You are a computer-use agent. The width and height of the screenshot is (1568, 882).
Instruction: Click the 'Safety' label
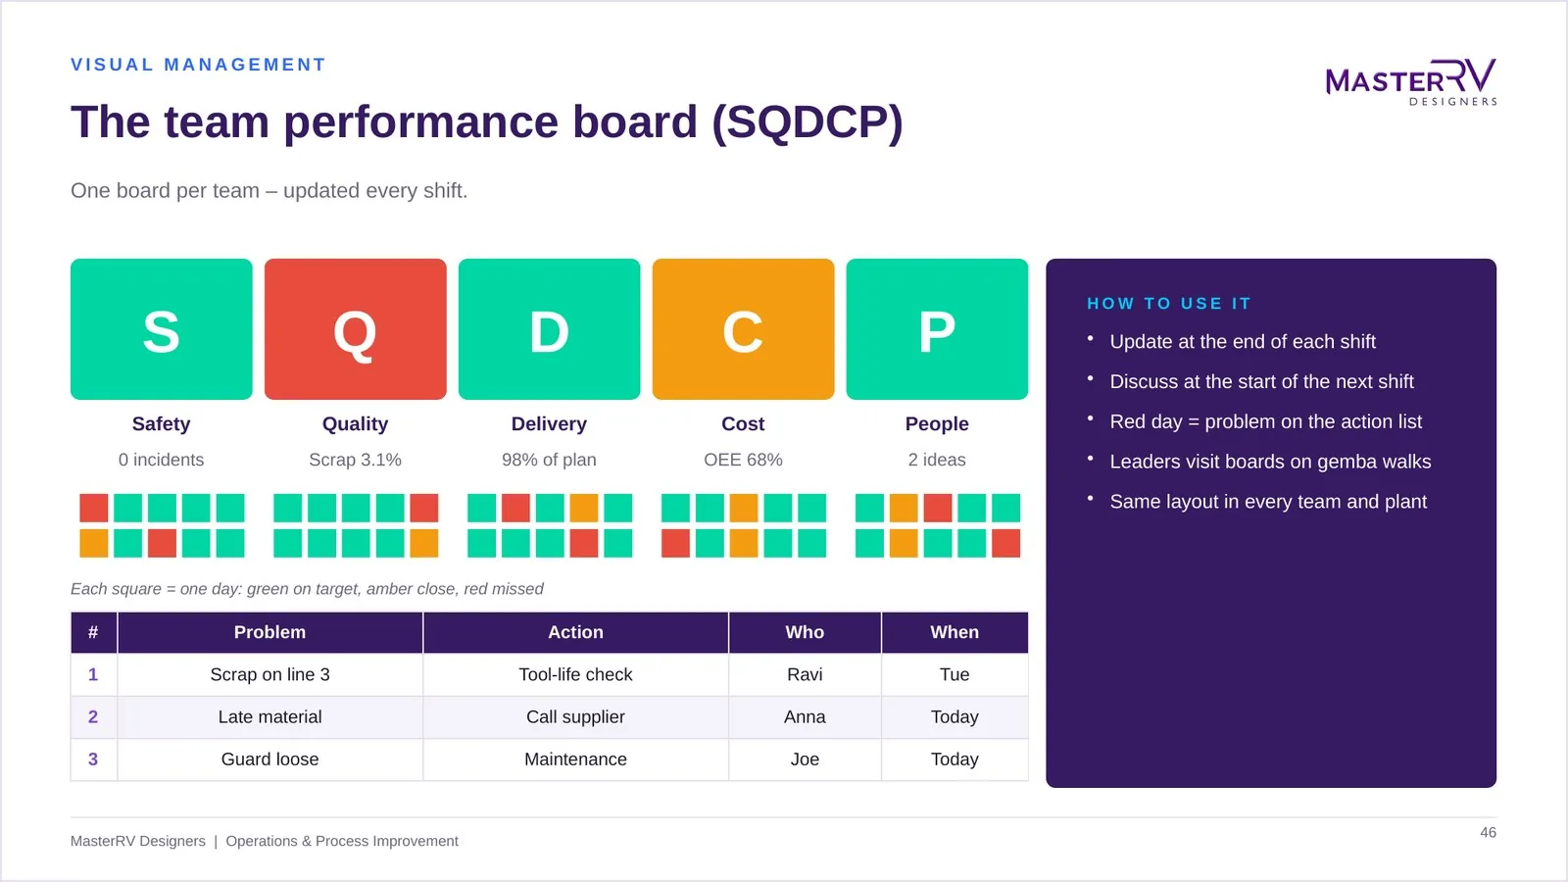click(x=162, y=424)
